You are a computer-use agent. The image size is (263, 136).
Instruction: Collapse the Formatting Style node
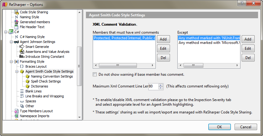coord(11,62)
